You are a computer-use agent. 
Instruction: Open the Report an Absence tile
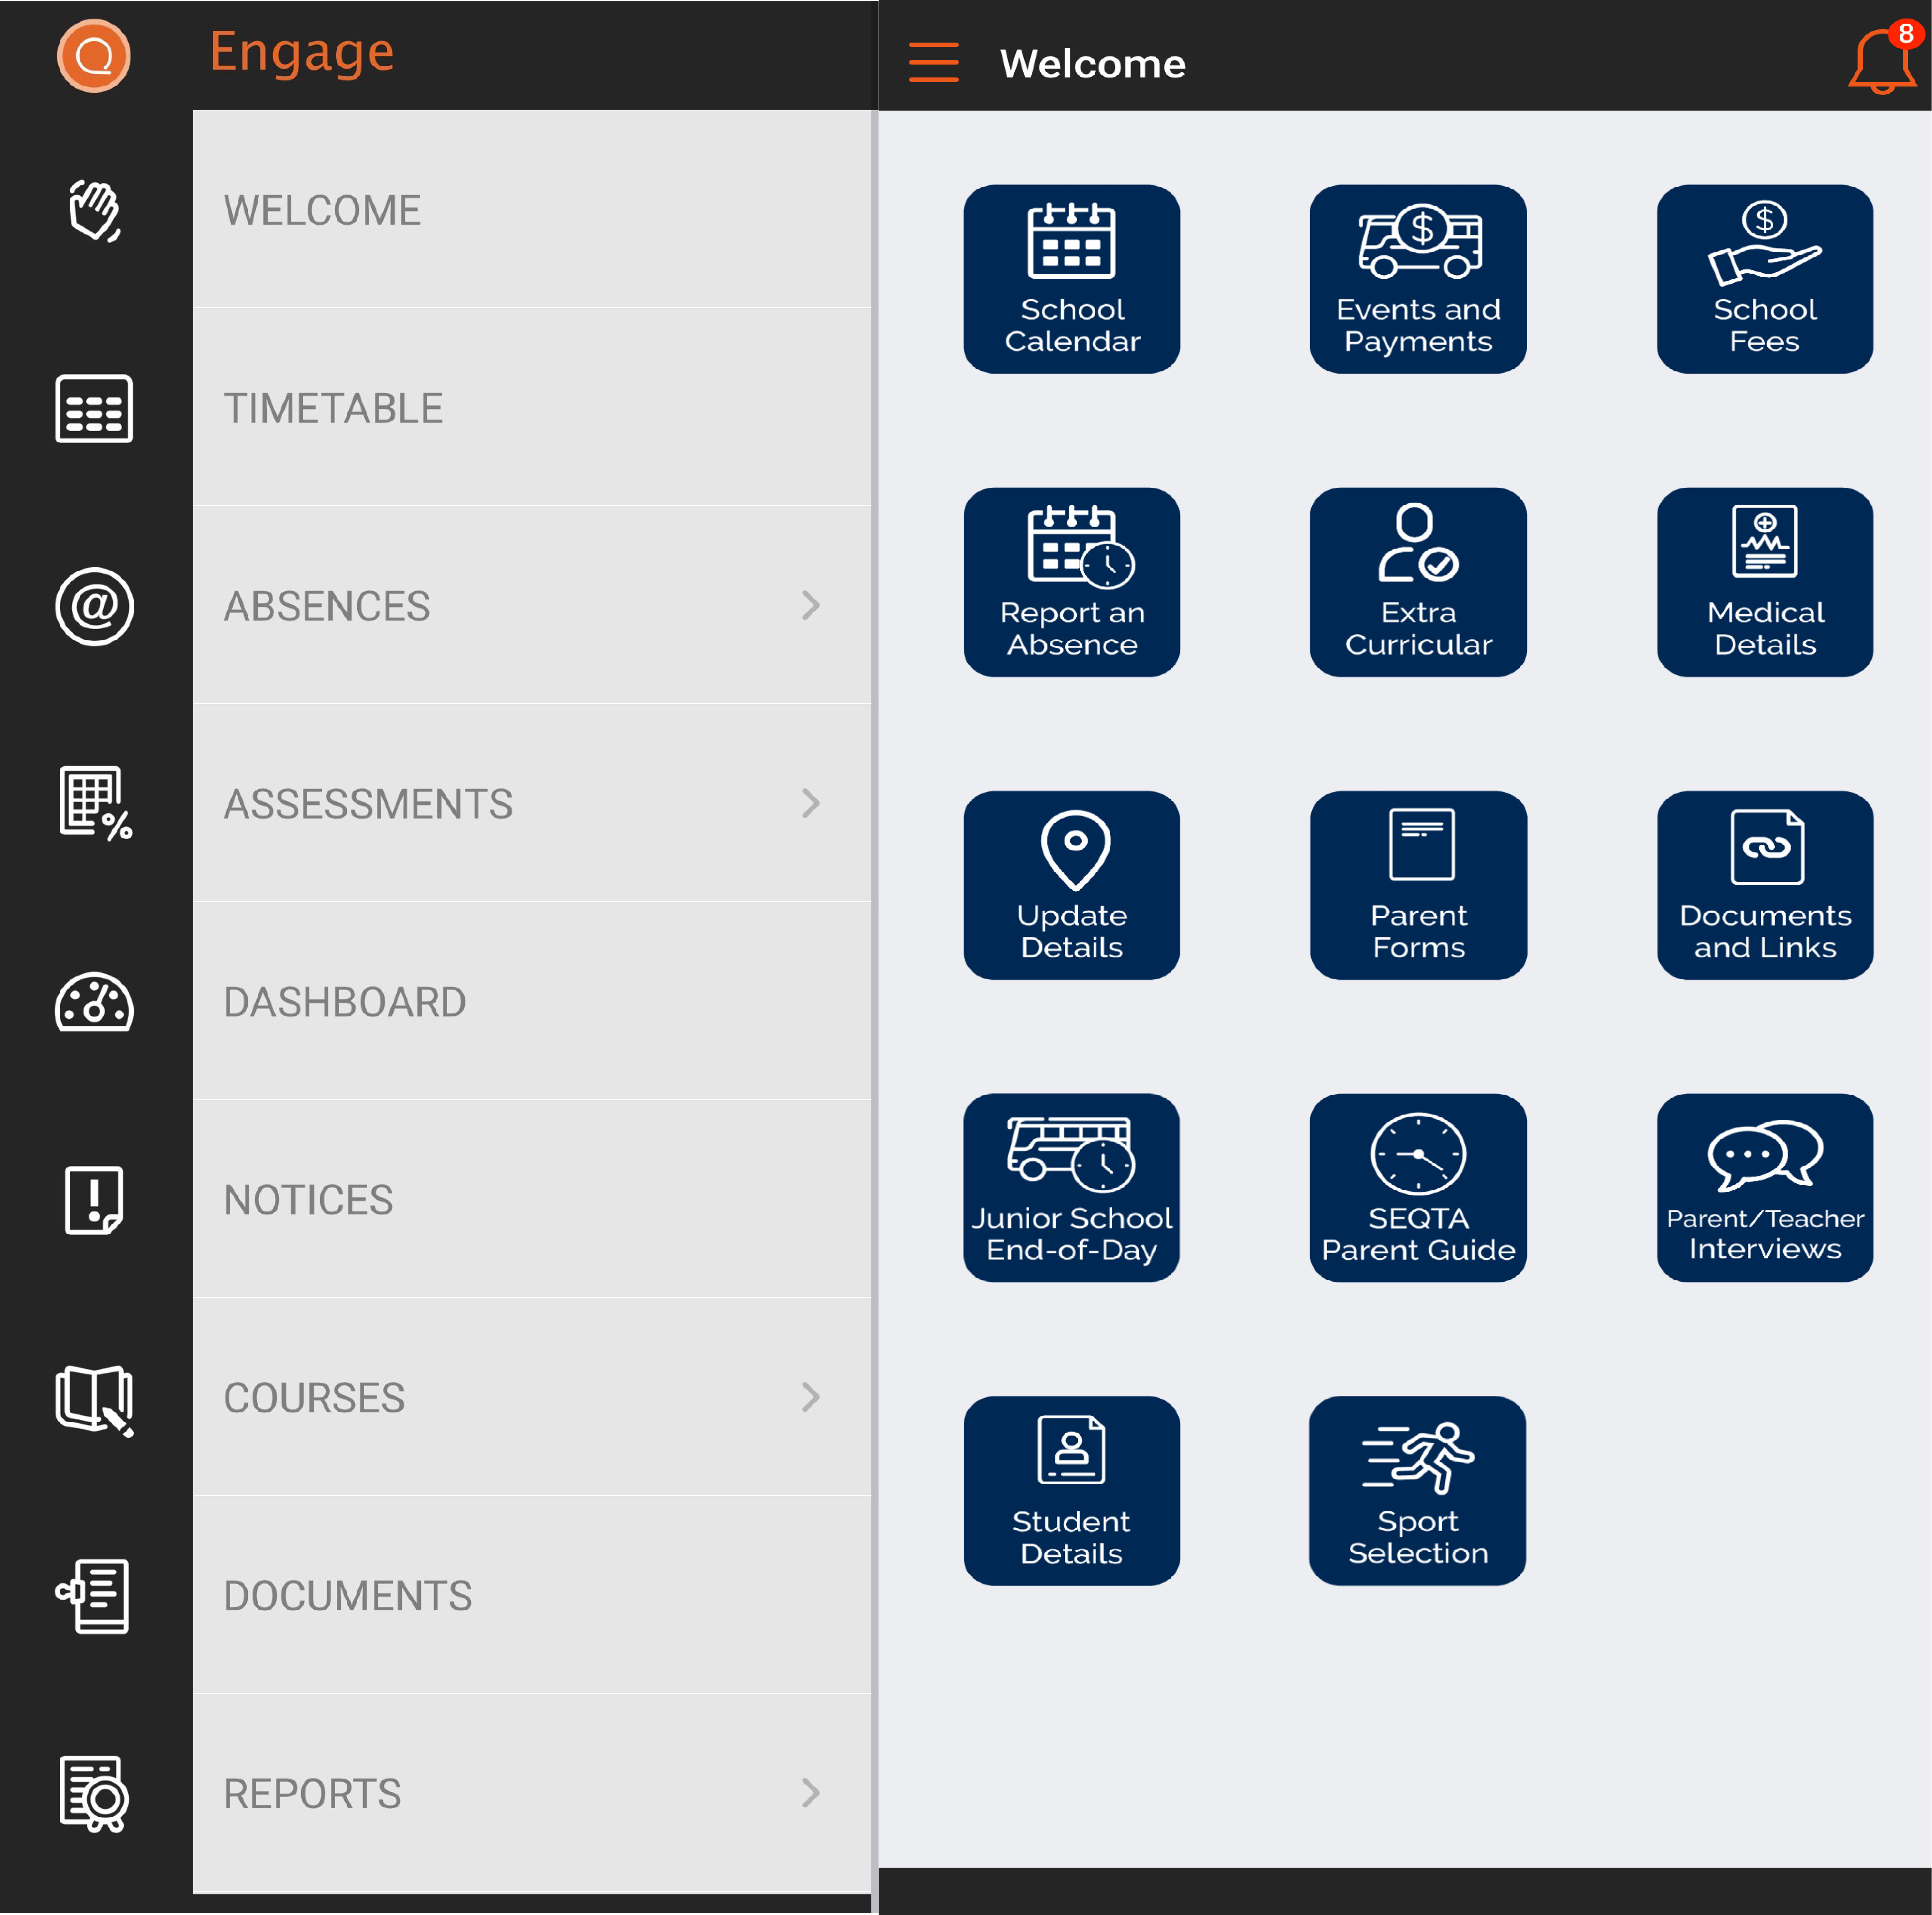pos(1071,582)
